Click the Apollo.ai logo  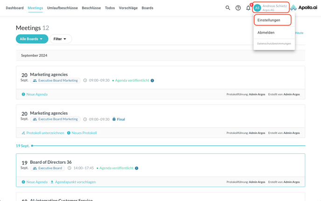(x=304, y=8)
